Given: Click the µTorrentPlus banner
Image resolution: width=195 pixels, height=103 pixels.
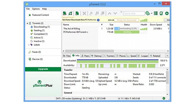Looking at the screenshot, I should 43,84.
